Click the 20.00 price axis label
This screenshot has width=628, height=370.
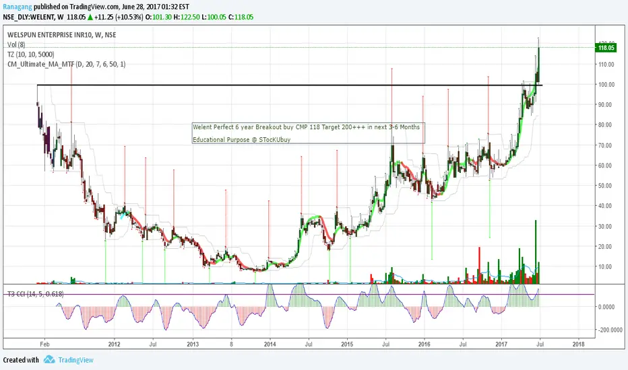(605, 246)
